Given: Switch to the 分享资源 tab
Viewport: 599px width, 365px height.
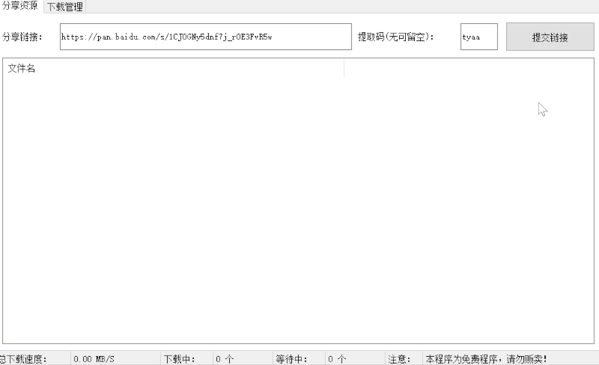Looking at the screenshot, I should point(20,6).
